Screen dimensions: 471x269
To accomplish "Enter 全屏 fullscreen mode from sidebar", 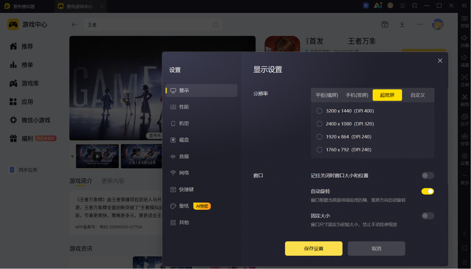I will click(x=465, y=80).
